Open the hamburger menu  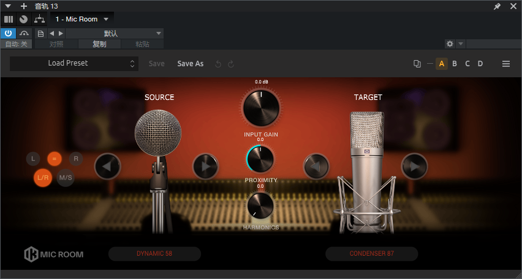(506, 64)
